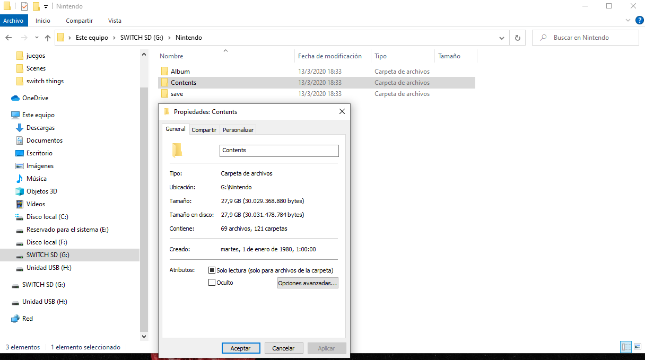
Task: Open the blue Help question mark
Action: pos(640,20)
